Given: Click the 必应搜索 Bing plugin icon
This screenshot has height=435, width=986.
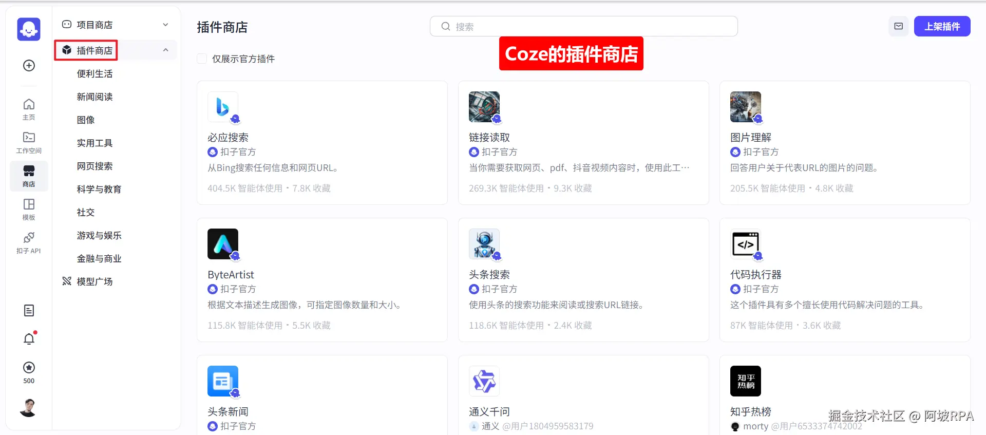Looking at the screenshot, I should pyautogui.click(x=223, y=107).
